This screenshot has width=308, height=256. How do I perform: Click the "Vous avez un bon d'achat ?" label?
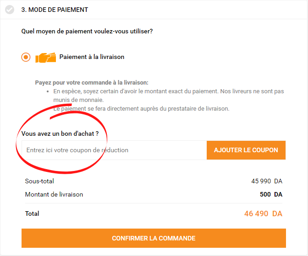click(x=60, y=134)
